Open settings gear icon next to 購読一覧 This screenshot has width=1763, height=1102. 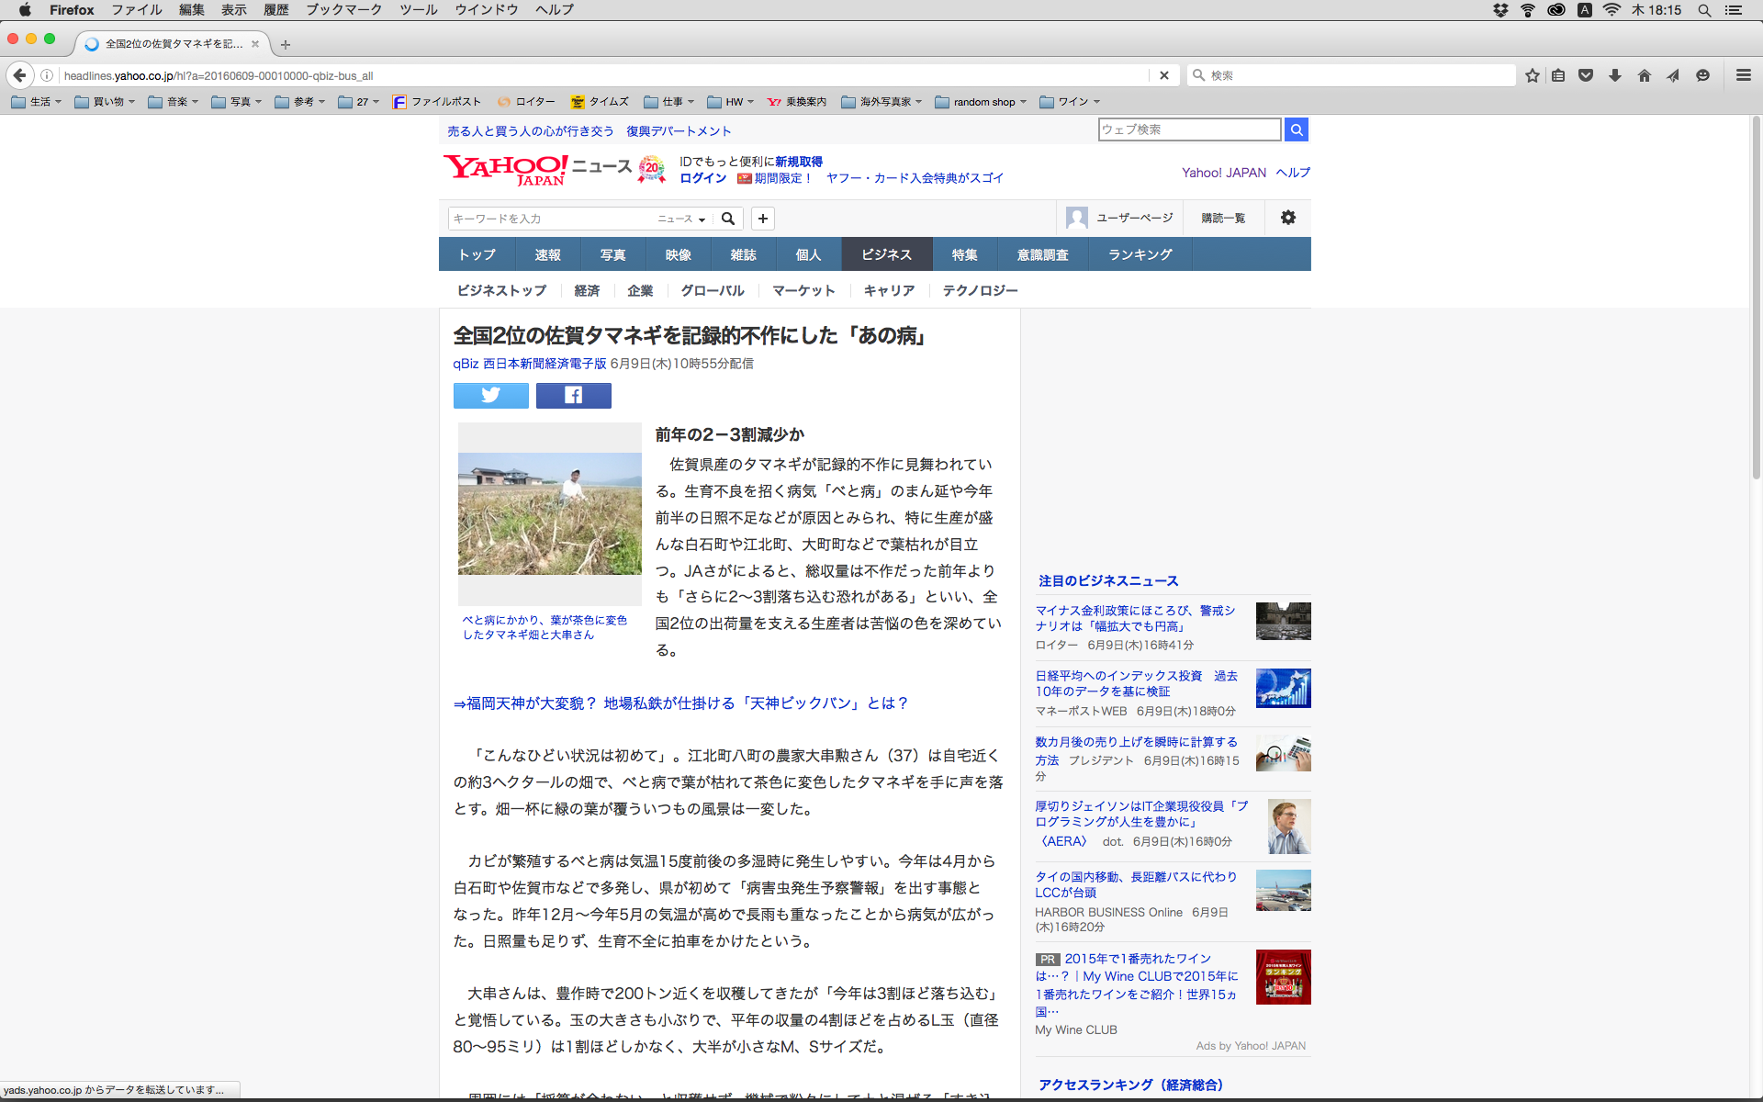[1287, 218]
